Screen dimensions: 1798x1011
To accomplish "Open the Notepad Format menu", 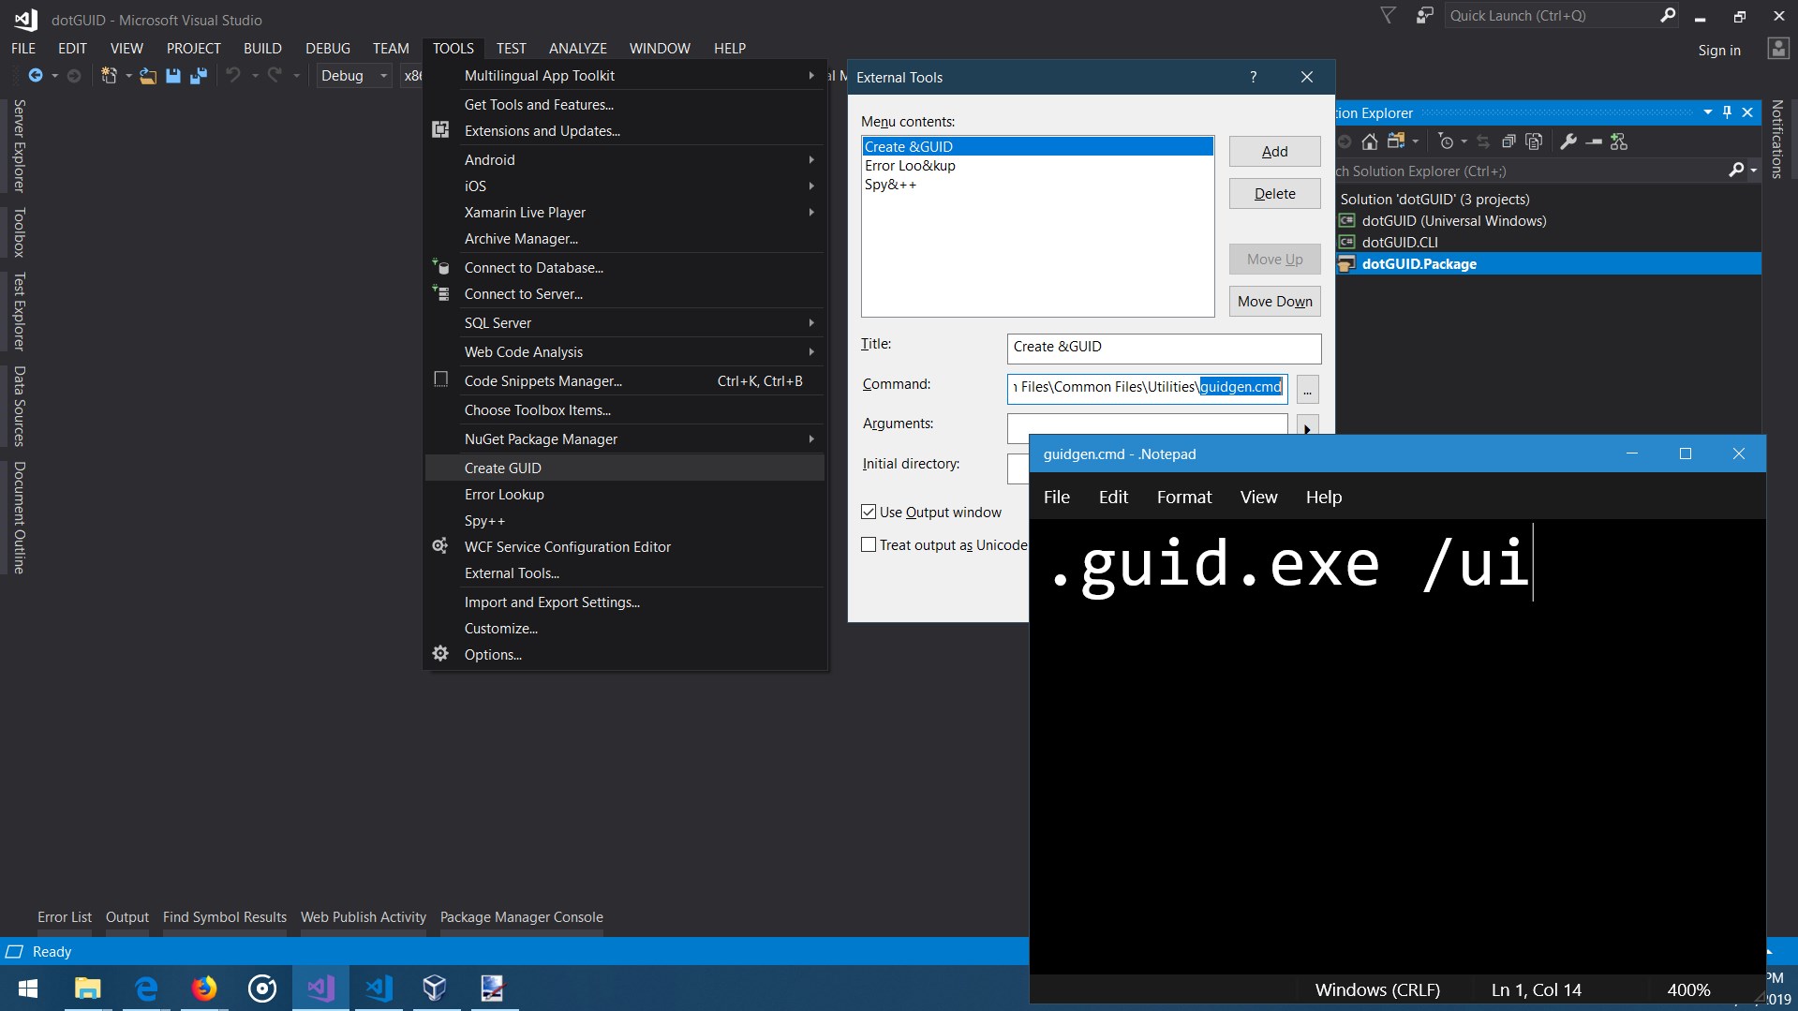I will [x=1184, y=497].
